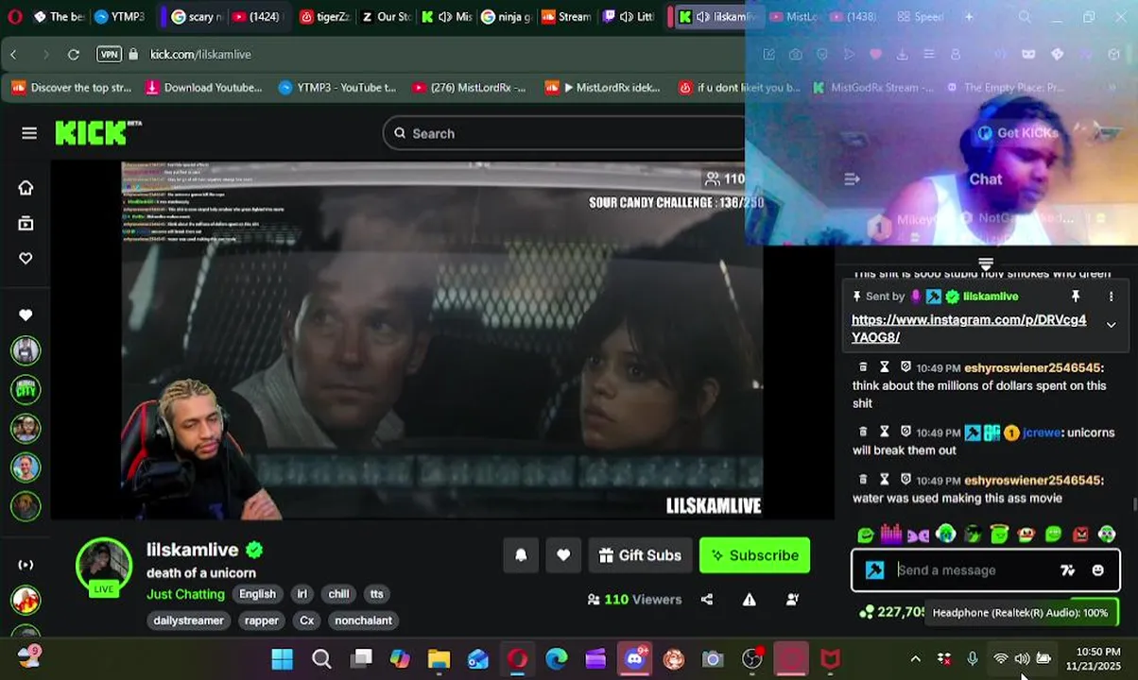The height and width of the screenshot is (680, 1138).
Task: Select the dailystreamer tag
Action: [189, 620]
